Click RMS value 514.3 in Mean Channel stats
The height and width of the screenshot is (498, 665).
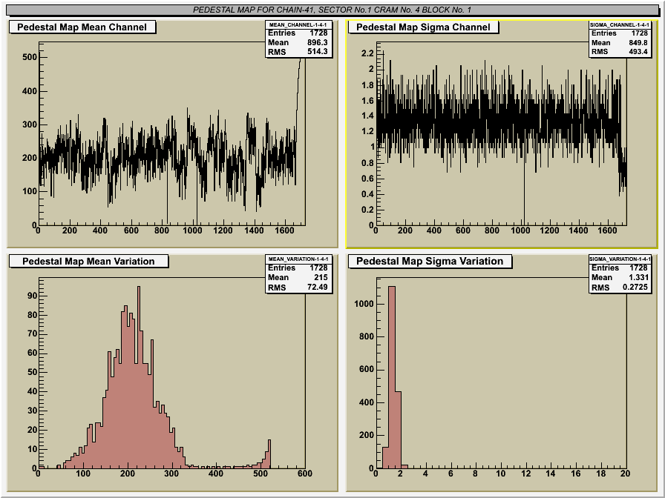(x=317, y=52)
